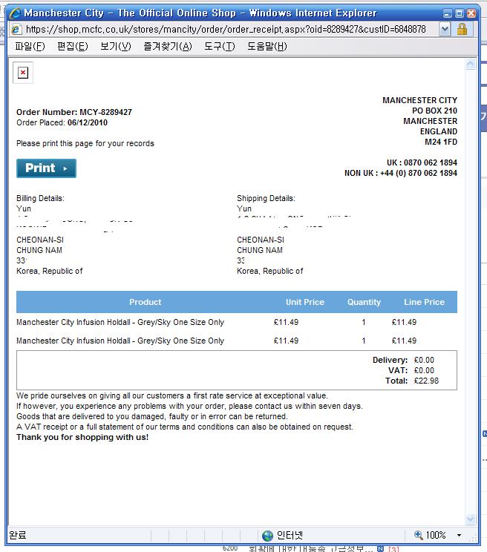
Task: Click the security padlock icon
Action: pyautogui.click(x=463, y=29)
